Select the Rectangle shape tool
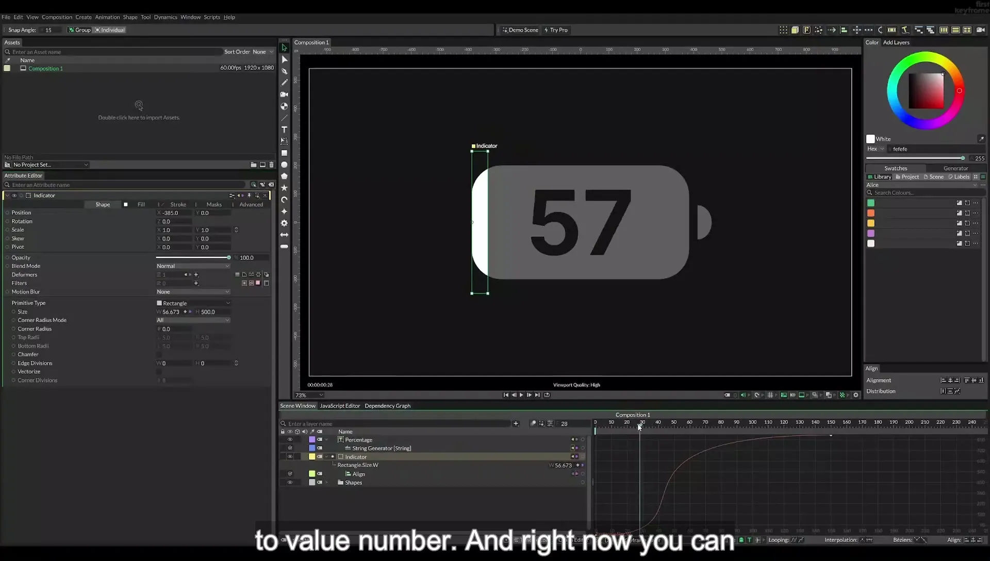The height and width of the screenshot is (561, 990). pos(284,153)
